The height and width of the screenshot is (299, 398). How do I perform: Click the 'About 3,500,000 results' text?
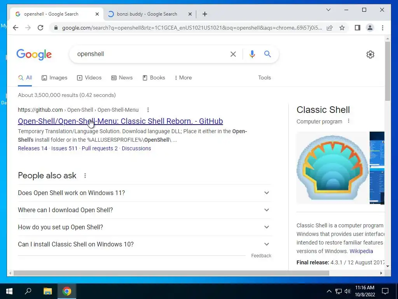67,95
